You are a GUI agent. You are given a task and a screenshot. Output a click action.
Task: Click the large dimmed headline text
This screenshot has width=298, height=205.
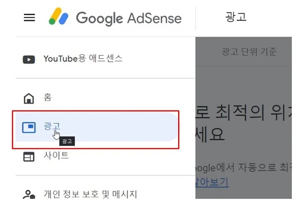[243, 123]
